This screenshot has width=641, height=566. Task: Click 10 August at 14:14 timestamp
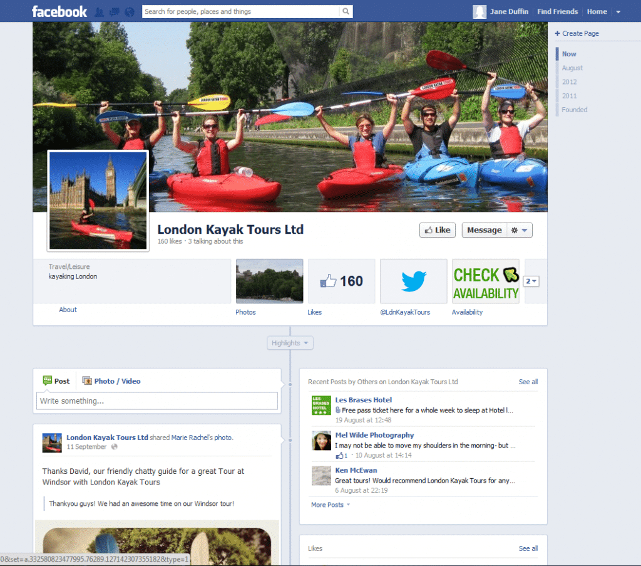click(x=384, y=456)
